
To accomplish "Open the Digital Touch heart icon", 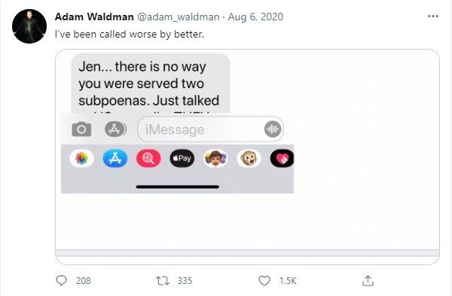I will tap(282, 159).
